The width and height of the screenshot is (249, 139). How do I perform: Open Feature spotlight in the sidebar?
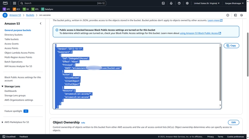pyautogui.click(x=13, y=111)
